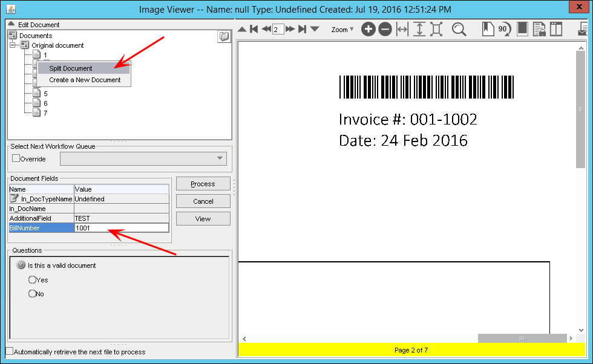Collapse the Edit Document panel arrow

pos(11,24)
